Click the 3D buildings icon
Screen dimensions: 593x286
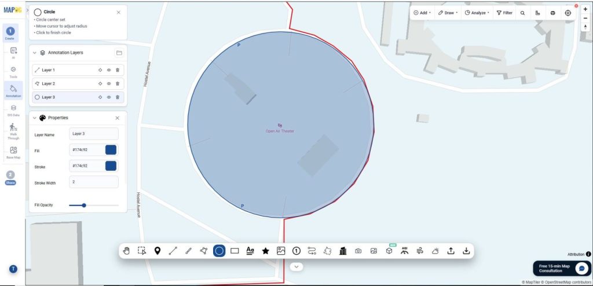[343, 251]
